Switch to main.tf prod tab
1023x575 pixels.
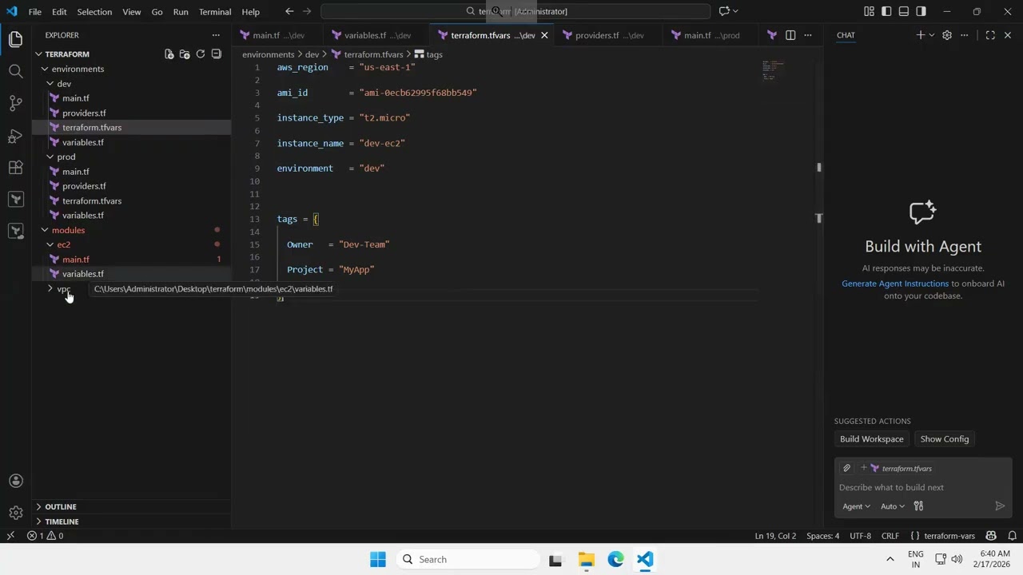(712, 35)
